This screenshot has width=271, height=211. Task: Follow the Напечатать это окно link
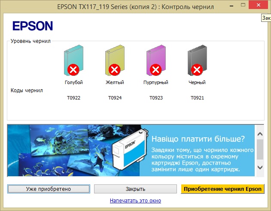(135, 201)
